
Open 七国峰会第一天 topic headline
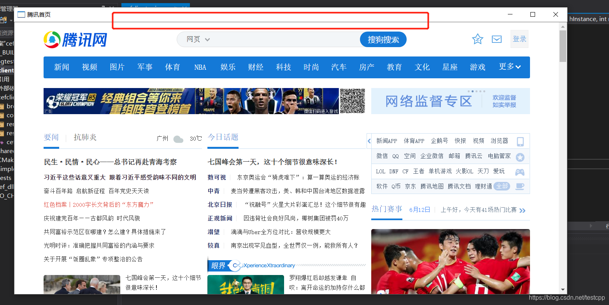(x=273, y=162)
